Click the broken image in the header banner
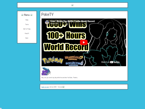This screenshot has height=109, width=145. [x=73, y=5]
